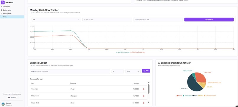Delete the Groceries expense via trash icon
Screen dimensions: 238x107
click(x=144, y=89)
